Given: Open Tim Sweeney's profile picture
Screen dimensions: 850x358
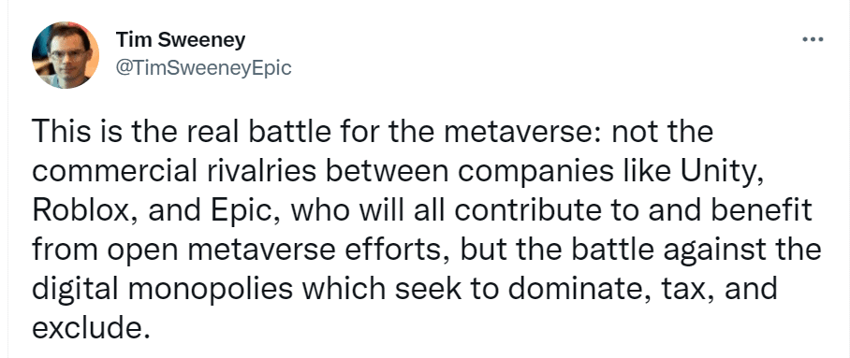Looking at the screenshot, I should tap(65, 55).
